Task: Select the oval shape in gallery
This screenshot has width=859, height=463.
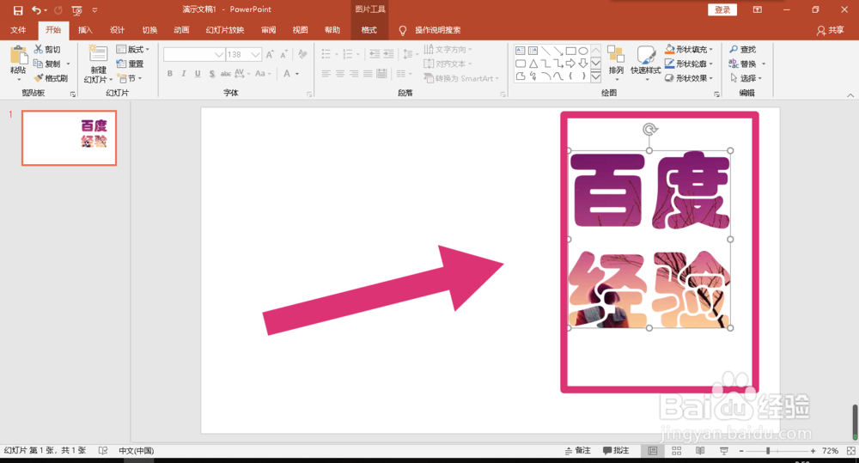Action: [583, 51]
